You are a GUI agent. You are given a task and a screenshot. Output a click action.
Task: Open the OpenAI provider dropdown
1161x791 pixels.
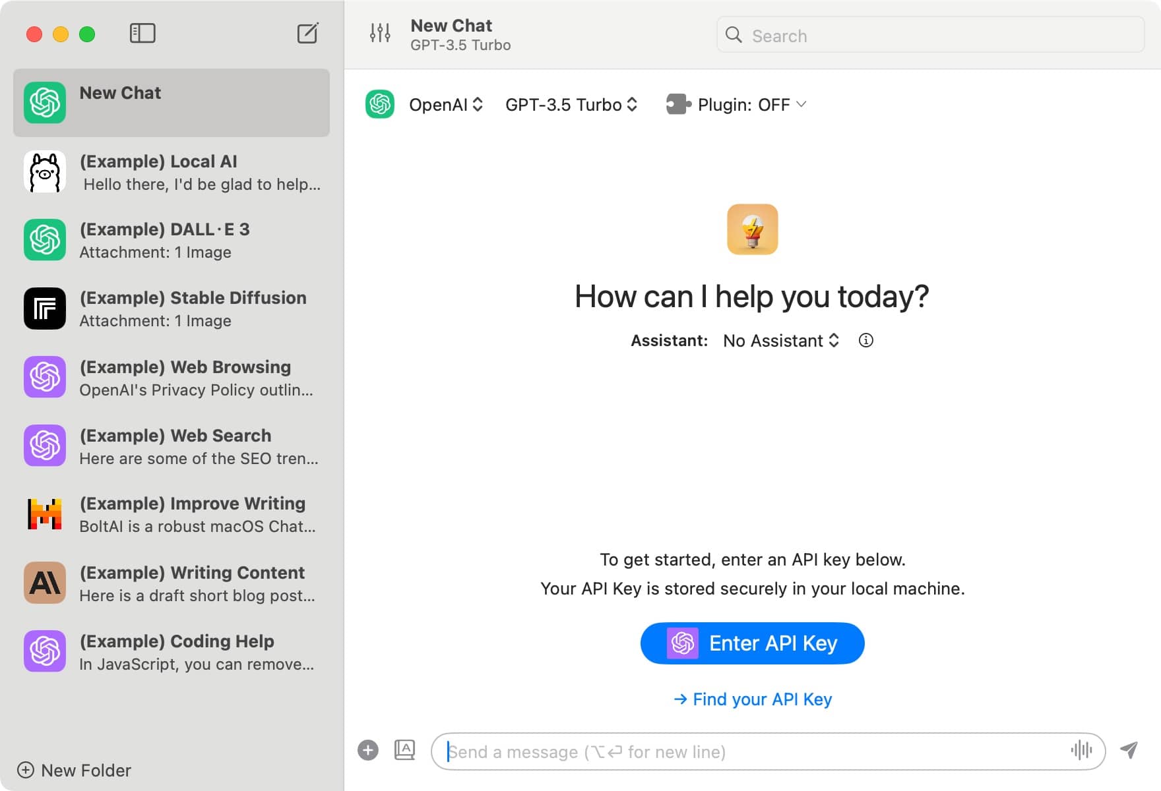(446, 104)
